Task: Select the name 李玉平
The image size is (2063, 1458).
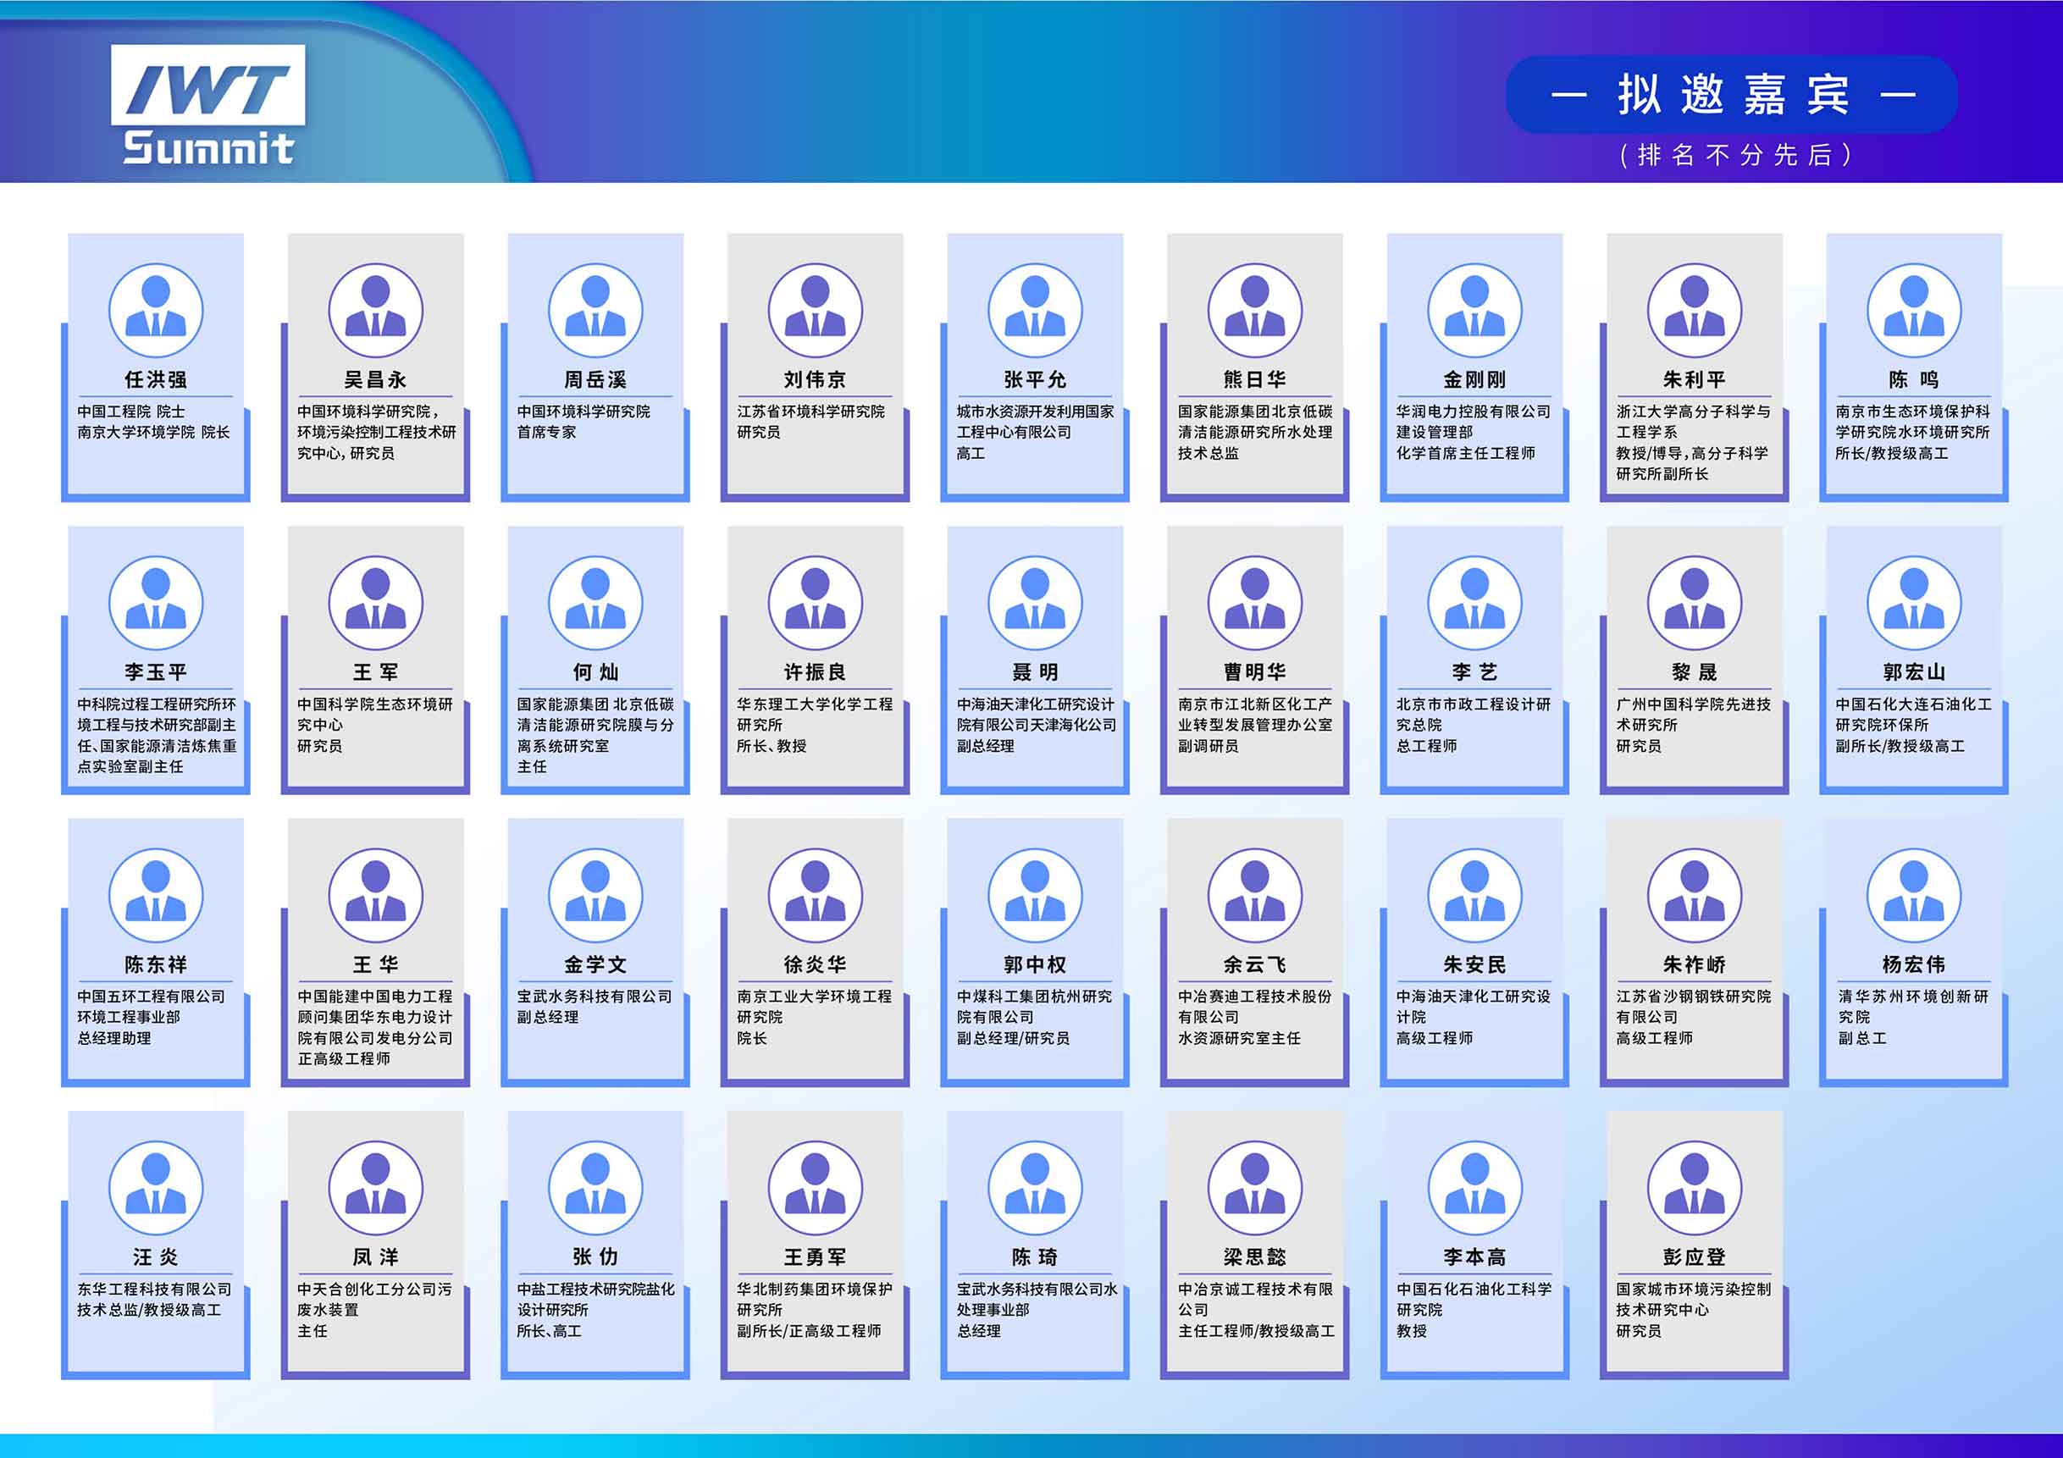Action: (156, 672)
